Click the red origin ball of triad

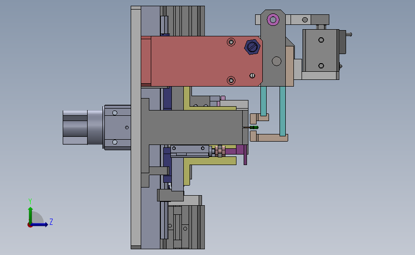pos(30,225)
